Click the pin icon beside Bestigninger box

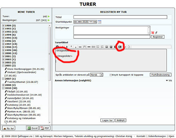coord(156,33)
